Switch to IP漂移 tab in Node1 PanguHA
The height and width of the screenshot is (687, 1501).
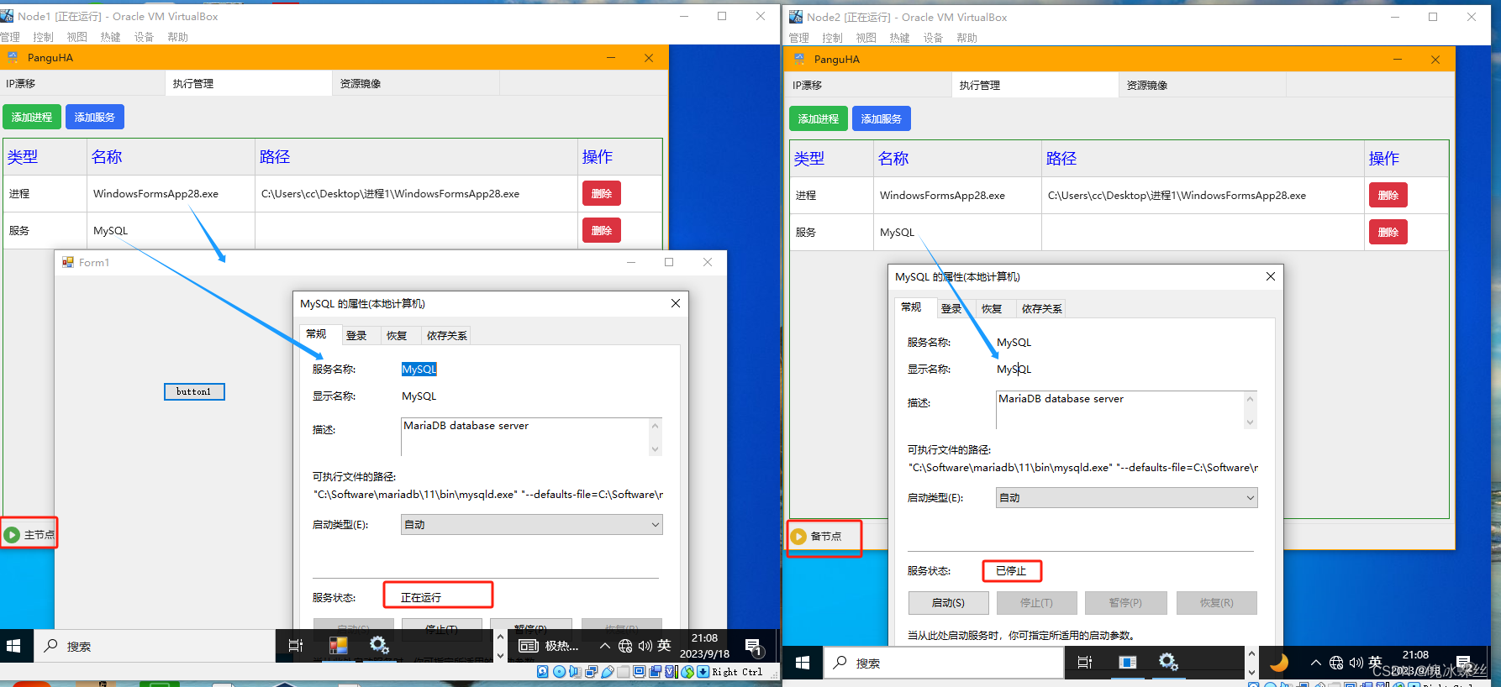click(x=82, y=83)
